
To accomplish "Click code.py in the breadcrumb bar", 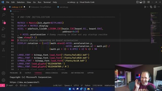I will click(16, 11).
